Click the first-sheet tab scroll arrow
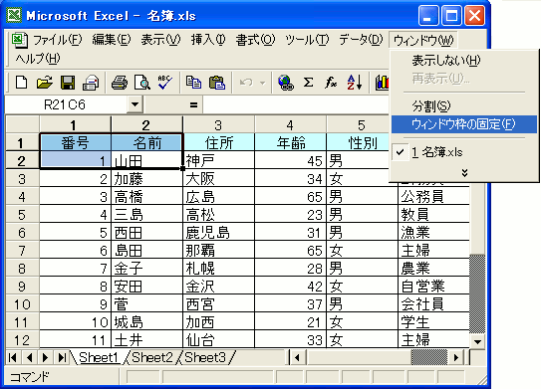541x389 pixels. click(x=13, y=357)
